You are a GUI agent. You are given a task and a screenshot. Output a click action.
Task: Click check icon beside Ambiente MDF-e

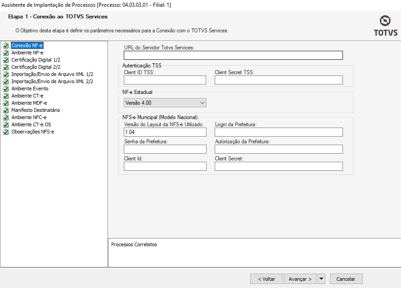(x=6, y=103)
